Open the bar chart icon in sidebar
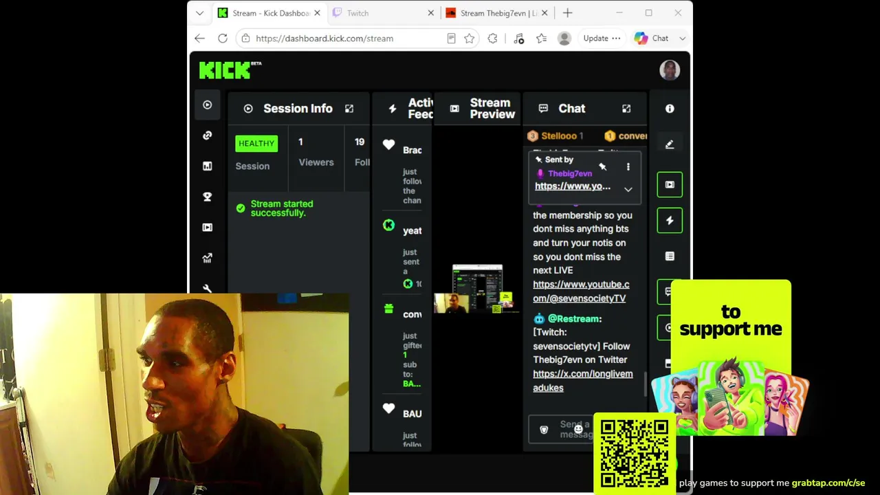This screenshot has width=880, height=495. click(x=207, y=166)
